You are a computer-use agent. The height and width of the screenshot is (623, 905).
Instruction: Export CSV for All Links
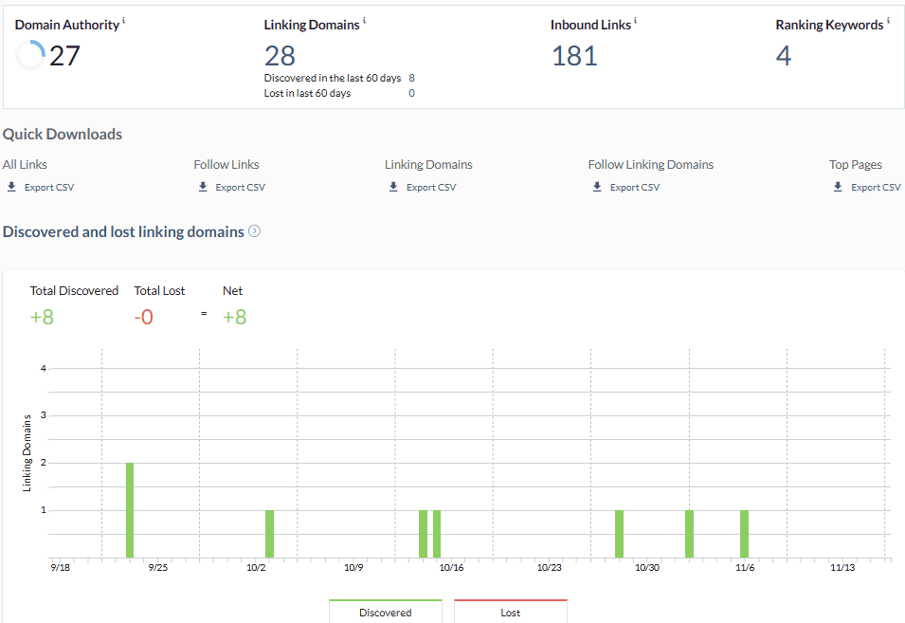click(x=49, y=187)
